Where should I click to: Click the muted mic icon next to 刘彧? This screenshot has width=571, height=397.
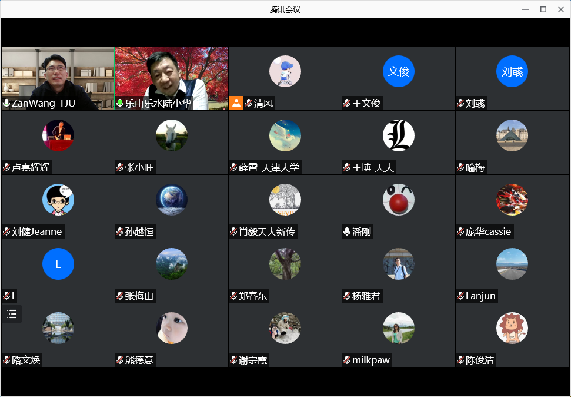point(460,104)
